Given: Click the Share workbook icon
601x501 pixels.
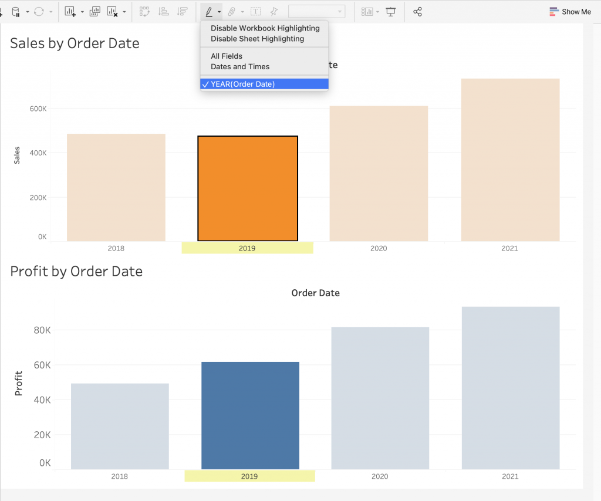Looking at the screenshot, I should pos(417,12).
